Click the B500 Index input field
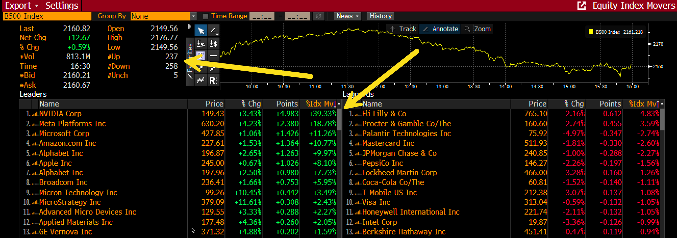677x238 pixels. (x=47, y=16)
